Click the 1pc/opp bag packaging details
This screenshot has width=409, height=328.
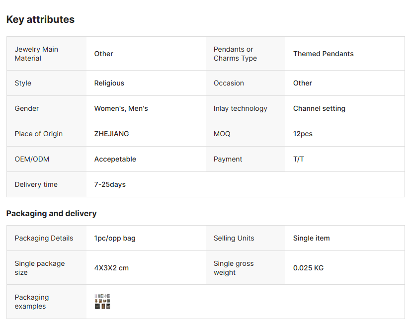[x=115, y=238]
